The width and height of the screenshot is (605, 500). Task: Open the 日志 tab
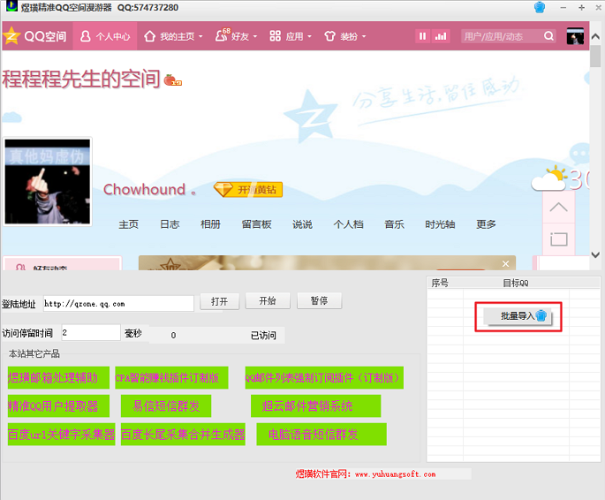tap(170, 224)
